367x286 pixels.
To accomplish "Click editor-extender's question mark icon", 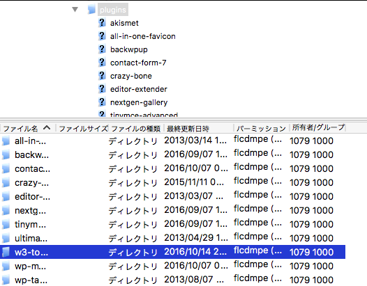I will pos(102,88).
